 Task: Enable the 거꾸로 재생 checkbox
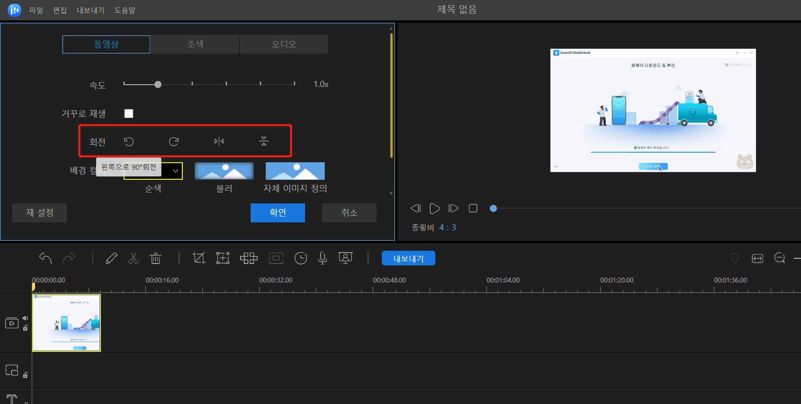pos(129,114)
